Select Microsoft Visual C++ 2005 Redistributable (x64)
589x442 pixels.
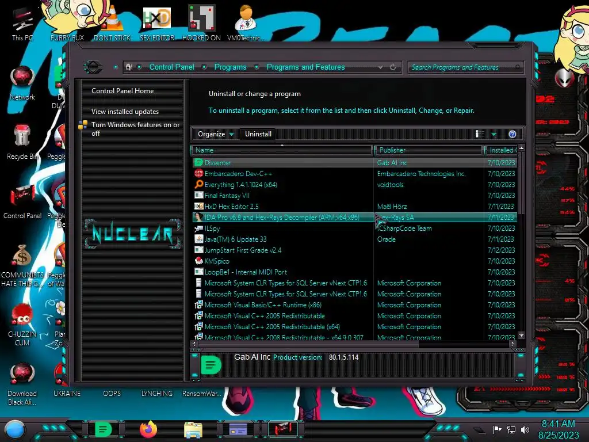(272, 327)
